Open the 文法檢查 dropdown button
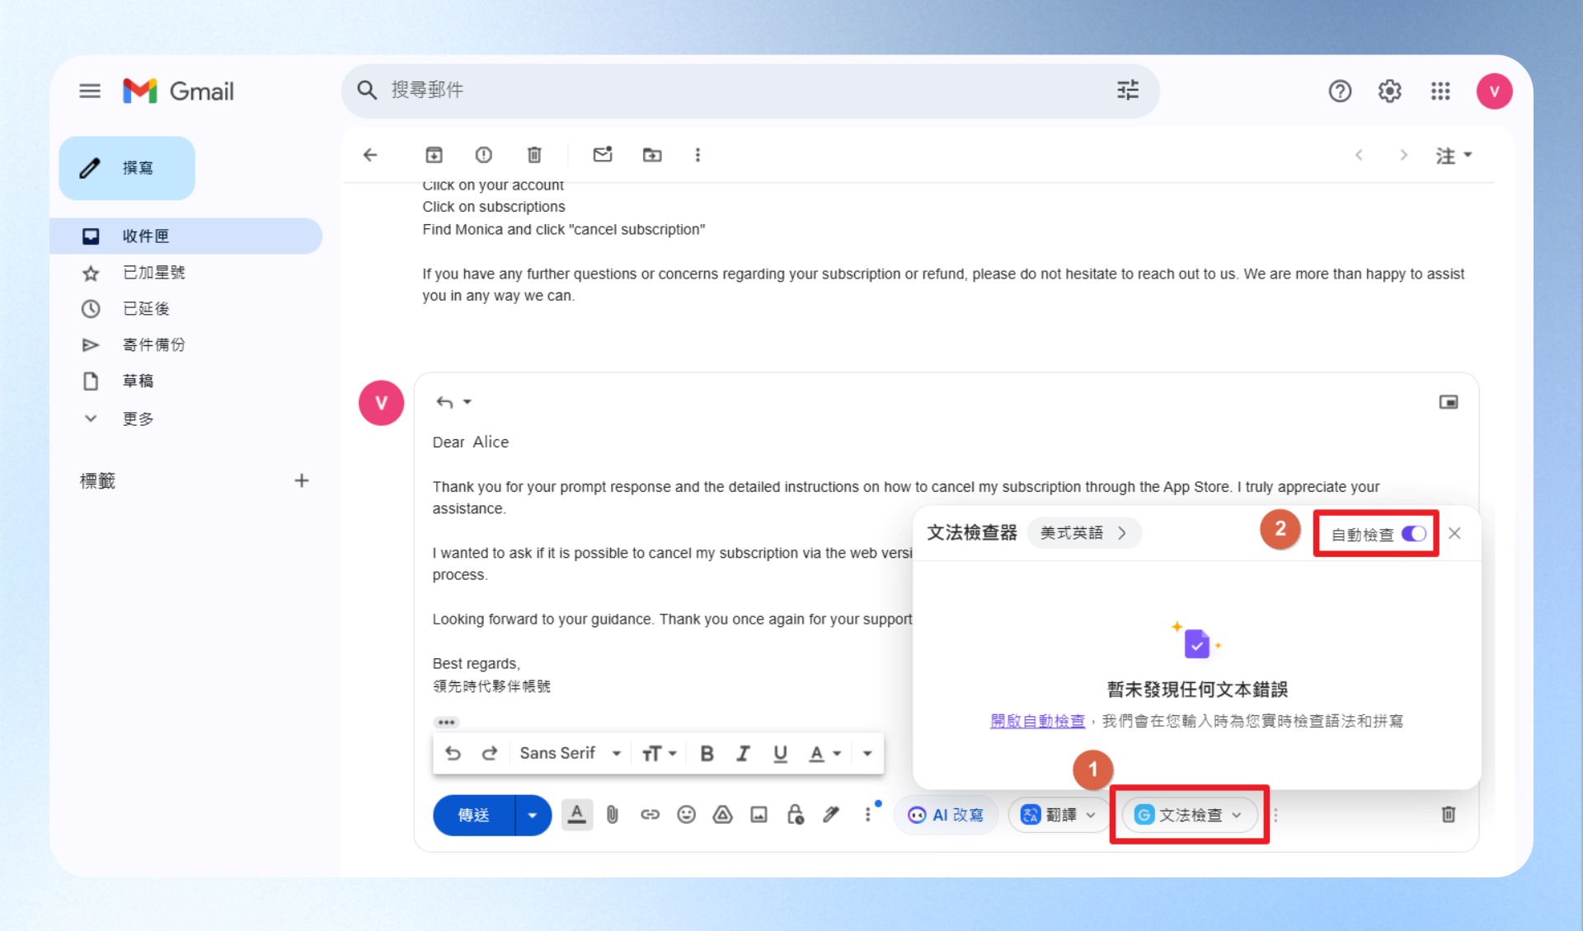Image resolution: width=1583 pixels, height=931 pixels. [x=1189, y=815]
